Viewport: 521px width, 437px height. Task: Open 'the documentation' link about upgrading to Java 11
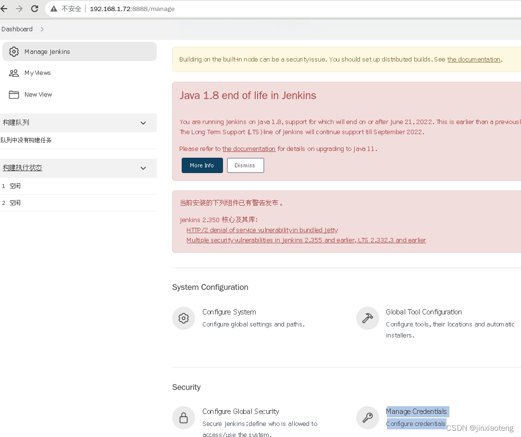[x=249, y=149]
